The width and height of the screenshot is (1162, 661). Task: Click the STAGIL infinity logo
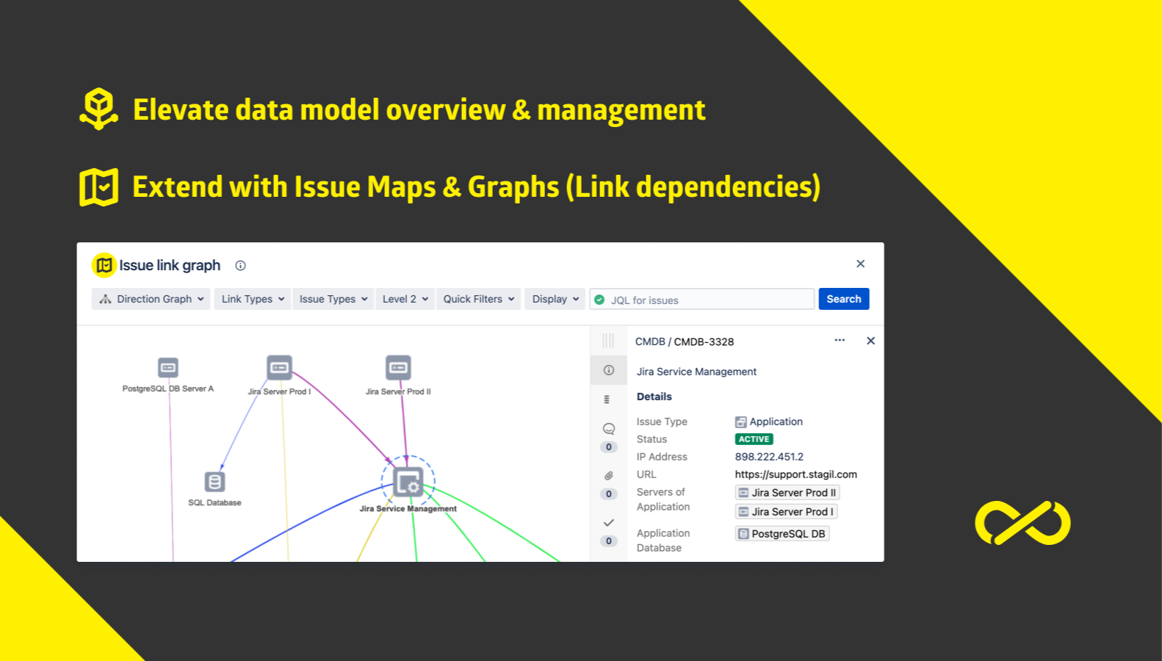1022,523
